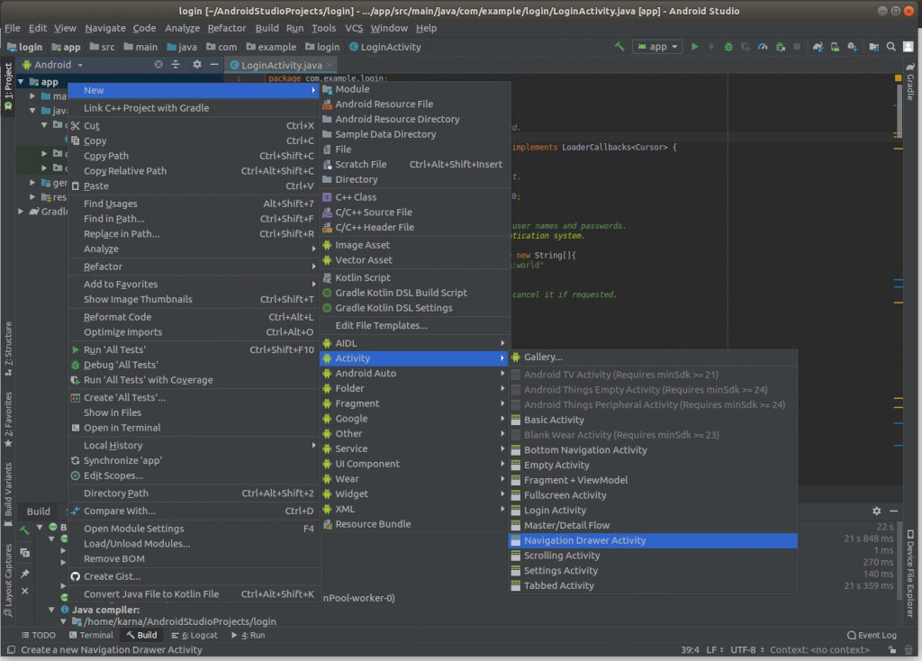
Task: Click the Debug app bug icon
Action: pos(728,47)
